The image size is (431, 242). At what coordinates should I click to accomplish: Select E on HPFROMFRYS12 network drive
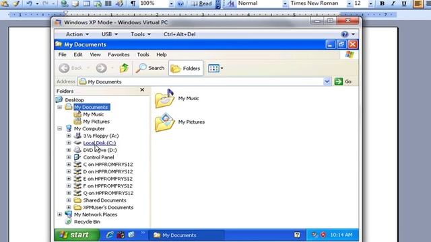click(x=108, y=179)
